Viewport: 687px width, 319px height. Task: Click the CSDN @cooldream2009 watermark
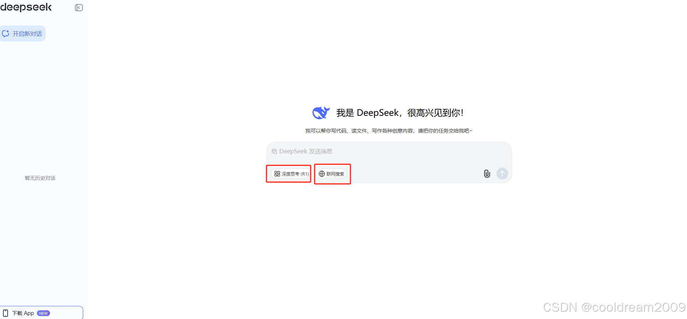tap(614, 307)
